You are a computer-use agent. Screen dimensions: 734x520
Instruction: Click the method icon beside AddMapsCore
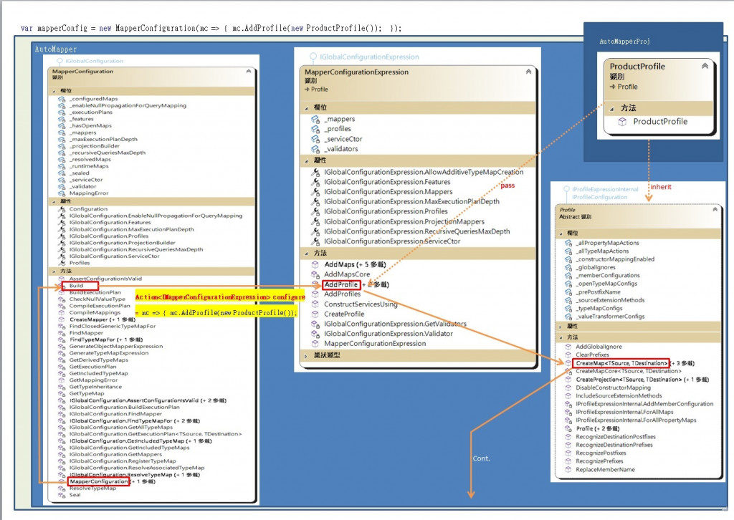pos(315,274)
